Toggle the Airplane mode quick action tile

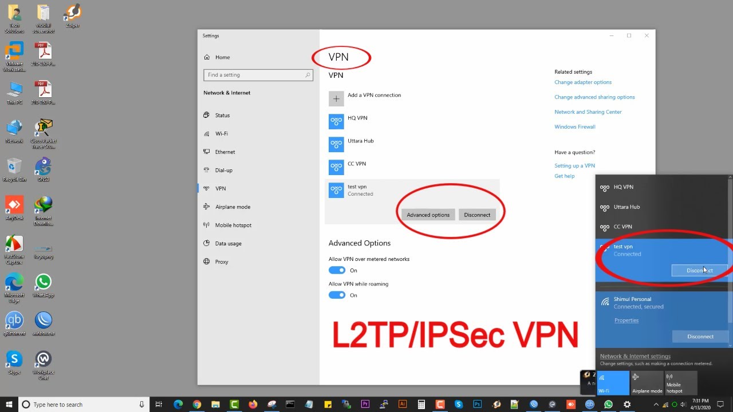click(647, 382)
